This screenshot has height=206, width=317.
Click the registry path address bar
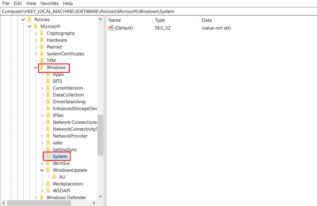click(x=158, y=12)
